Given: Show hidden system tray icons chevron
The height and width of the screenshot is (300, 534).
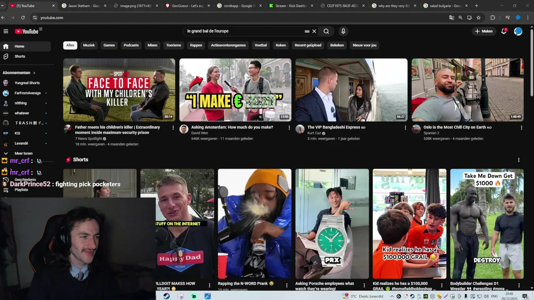Looking at the screenshot, I should click(392, 296).
